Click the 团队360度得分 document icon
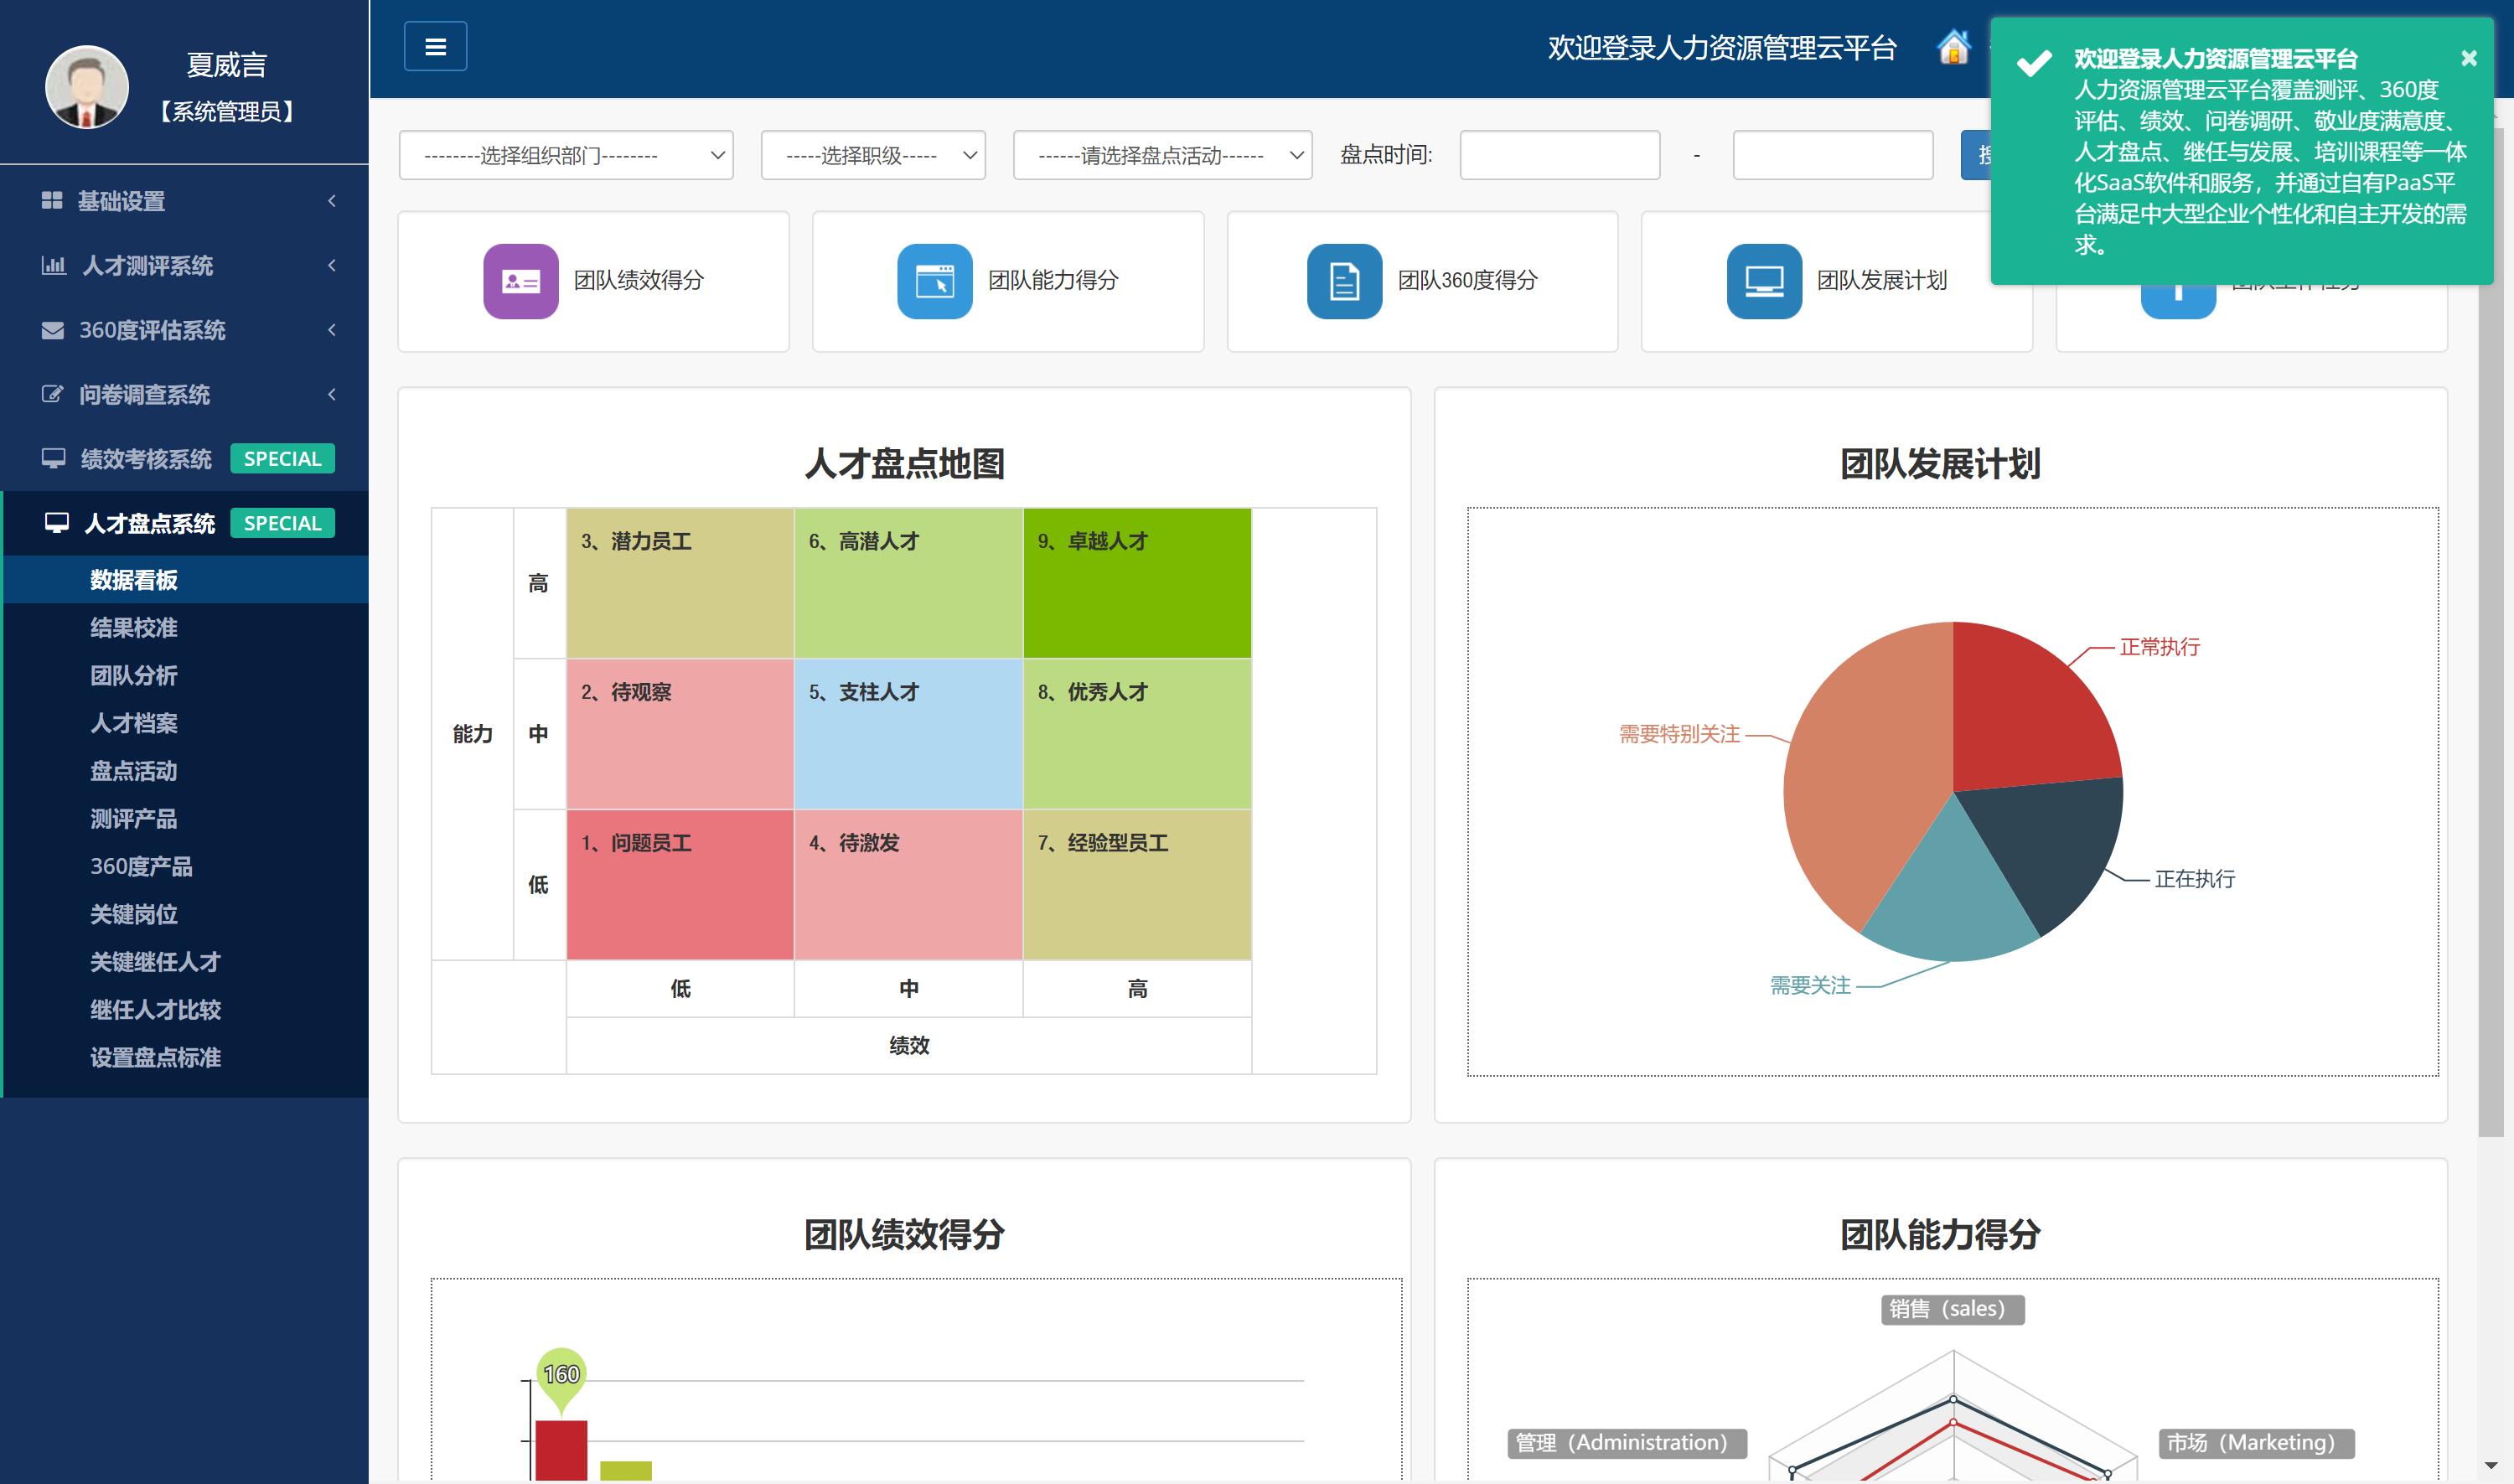This screenshot has height=1484, width=2514. tap(1343, 281)
